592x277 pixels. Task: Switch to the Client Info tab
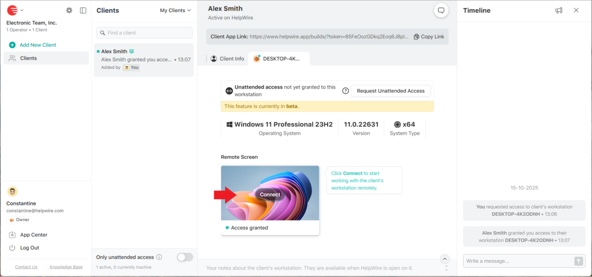pos(227,59)
